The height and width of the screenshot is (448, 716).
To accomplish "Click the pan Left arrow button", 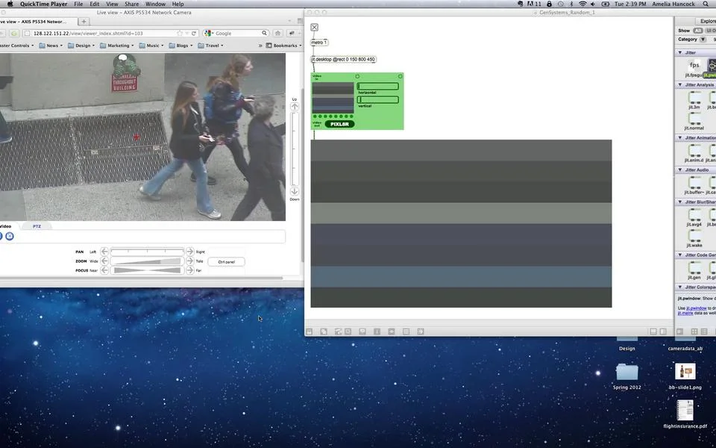I will pyautogui.click(x=104, y=252).
